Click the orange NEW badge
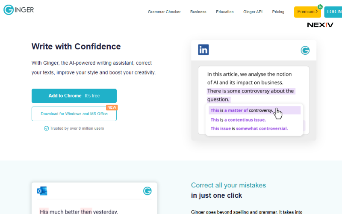This screenshot has height=214, width=342. tap(112, 107)
